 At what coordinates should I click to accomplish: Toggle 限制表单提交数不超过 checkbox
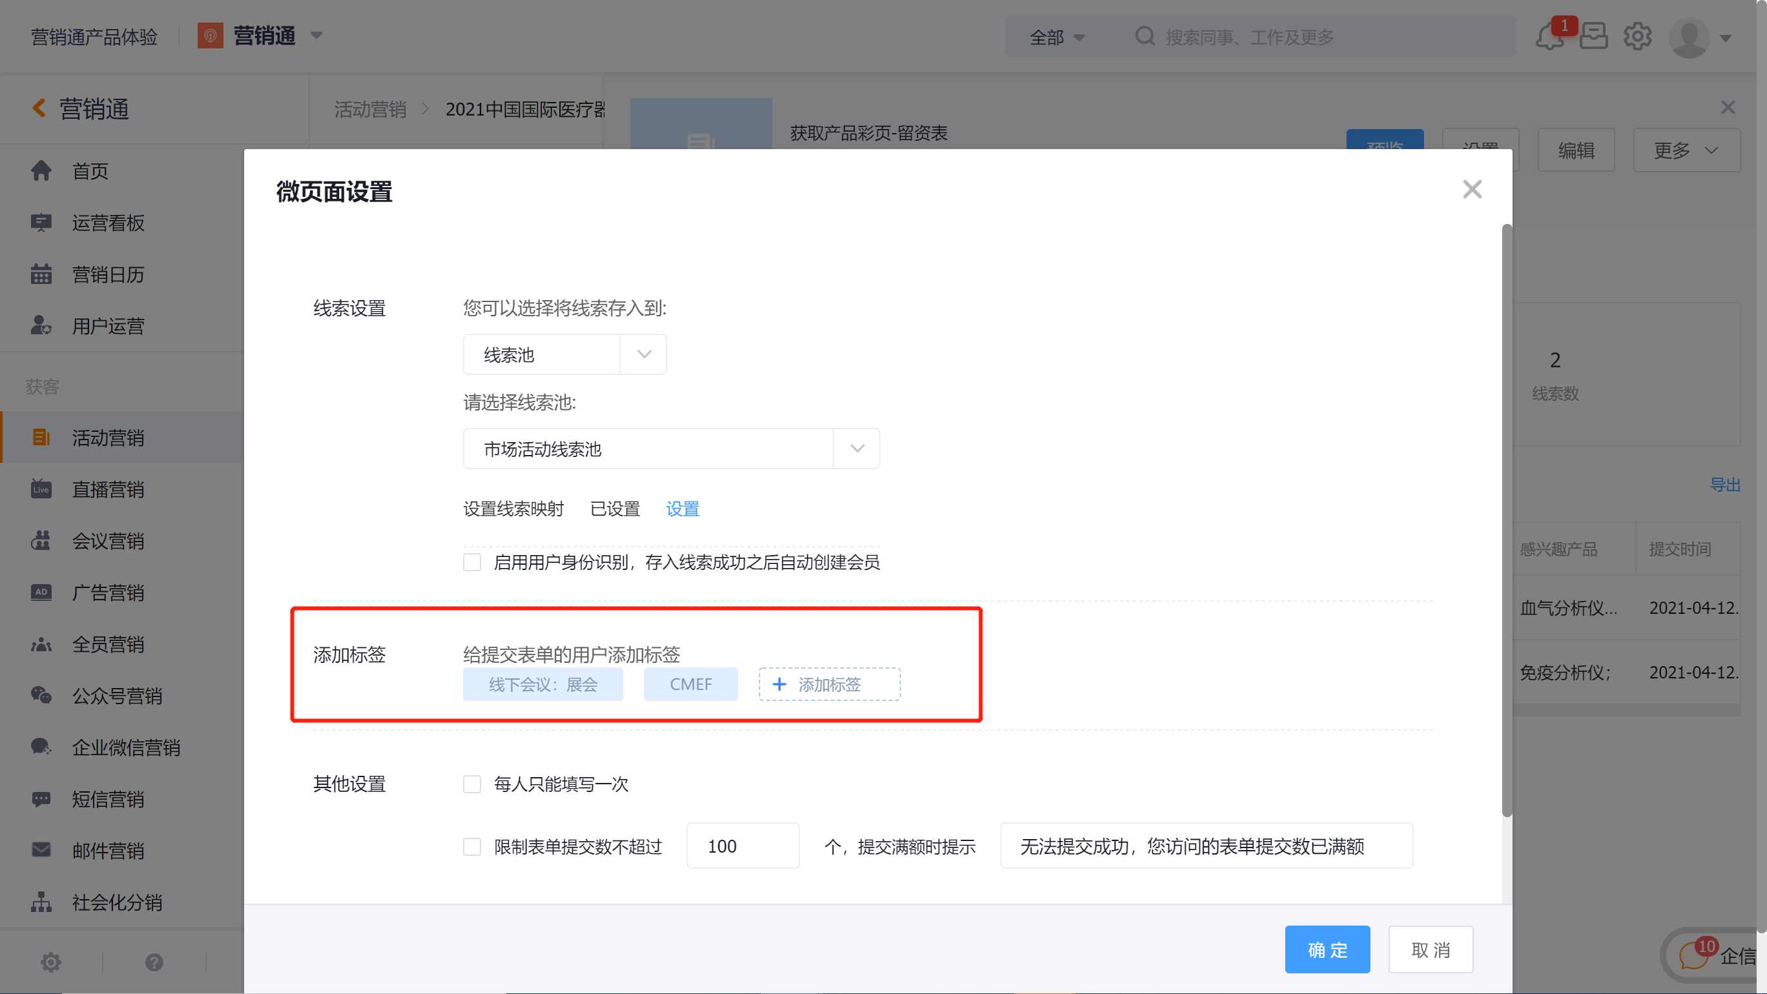tap(472, 847)
